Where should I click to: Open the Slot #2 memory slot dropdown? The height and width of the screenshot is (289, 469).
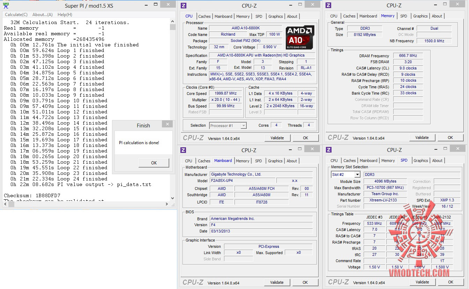click(x=357, y=175)
